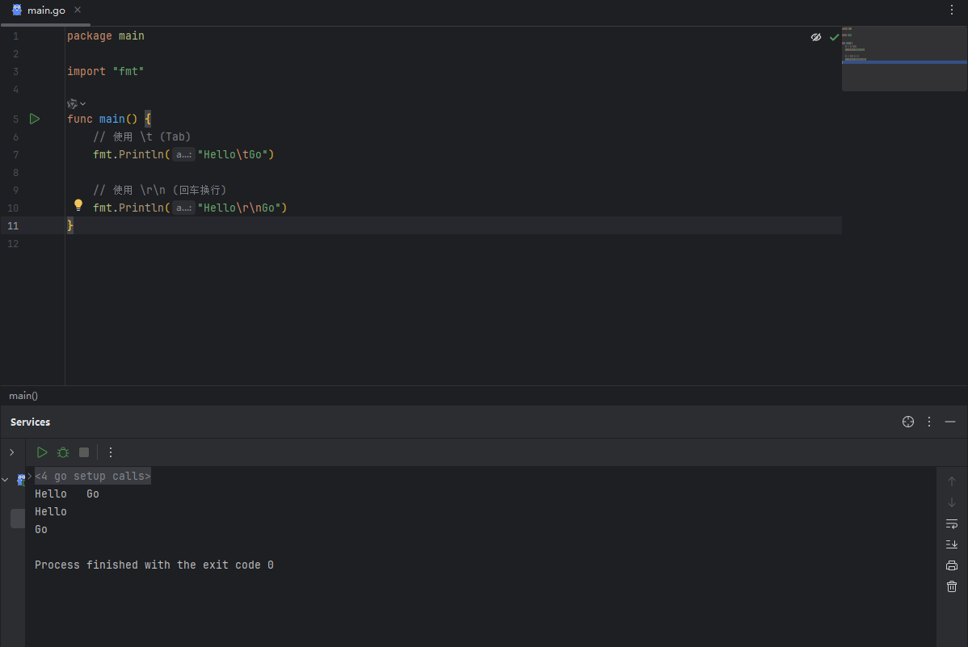
Task: Expand the Services tree sidebar
Action: 11,452
